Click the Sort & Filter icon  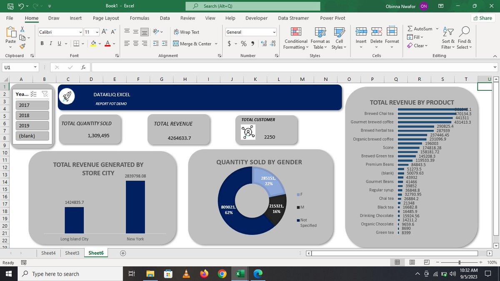(x=448, y=32)
